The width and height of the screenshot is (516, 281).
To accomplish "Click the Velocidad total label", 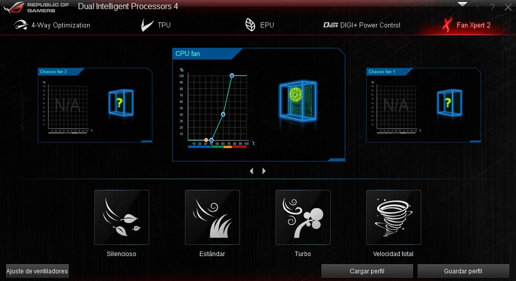I will pos(393,254).
